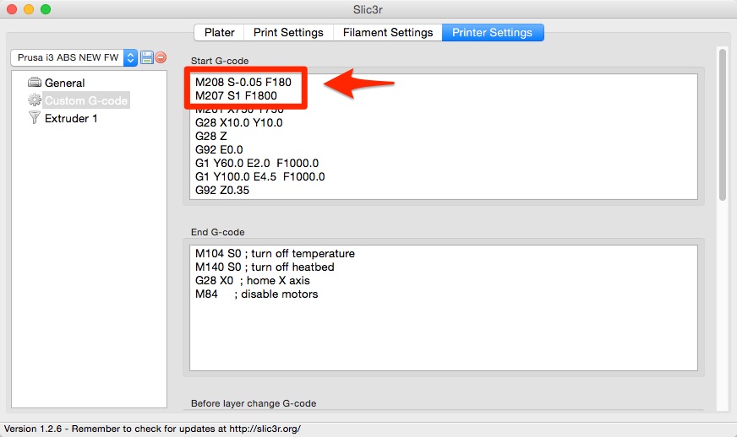Click 'M140 S0 ; turn off heatbed' line

(265, 267)
